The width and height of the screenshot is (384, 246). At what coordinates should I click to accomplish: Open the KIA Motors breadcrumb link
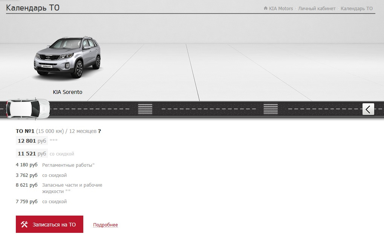pyautogui.click(x=281, y=9)
